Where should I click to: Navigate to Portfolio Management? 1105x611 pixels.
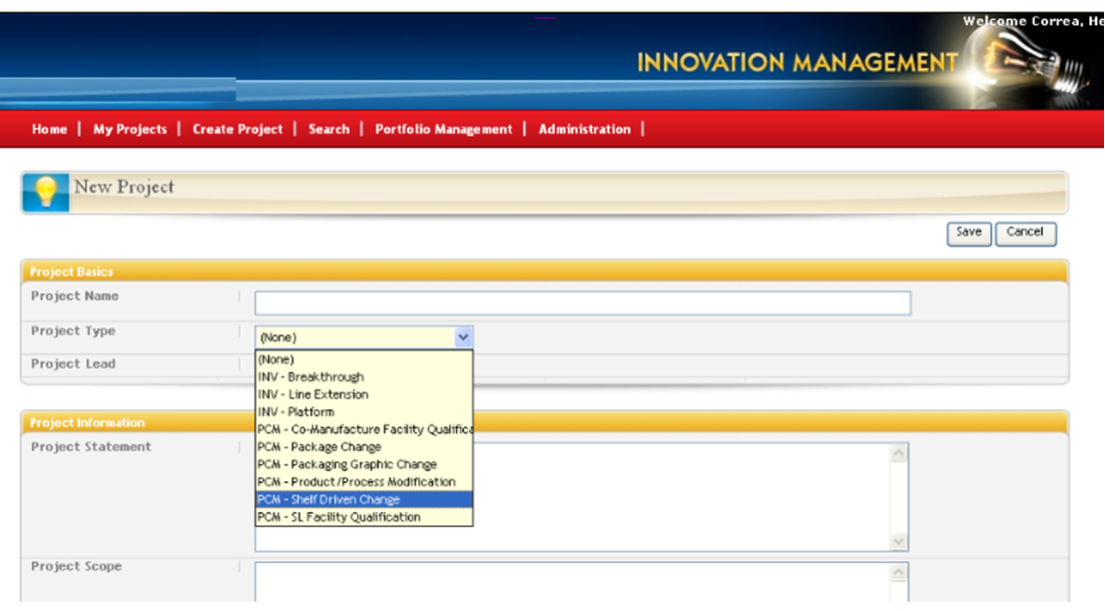[443, 129]
